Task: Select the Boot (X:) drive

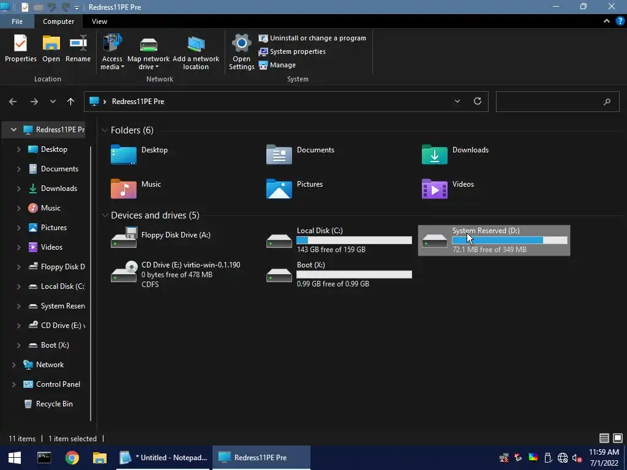Action: tap(339, 275)
